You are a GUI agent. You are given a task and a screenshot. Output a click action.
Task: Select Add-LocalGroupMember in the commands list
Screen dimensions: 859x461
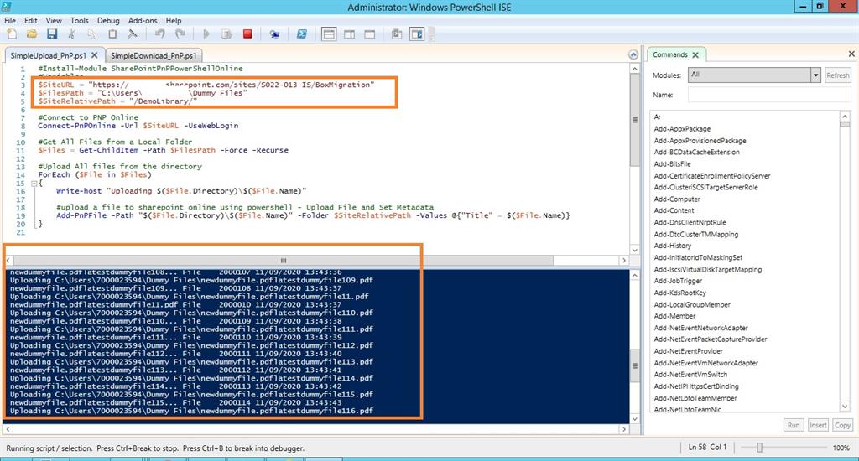(692, 304)
